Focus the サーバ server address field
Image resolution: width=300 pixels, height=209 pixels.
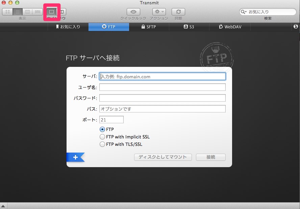[162, 77]
